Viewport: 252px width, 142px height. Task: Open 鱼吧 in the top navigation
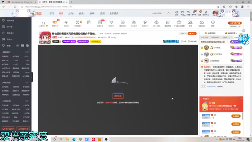102,13
